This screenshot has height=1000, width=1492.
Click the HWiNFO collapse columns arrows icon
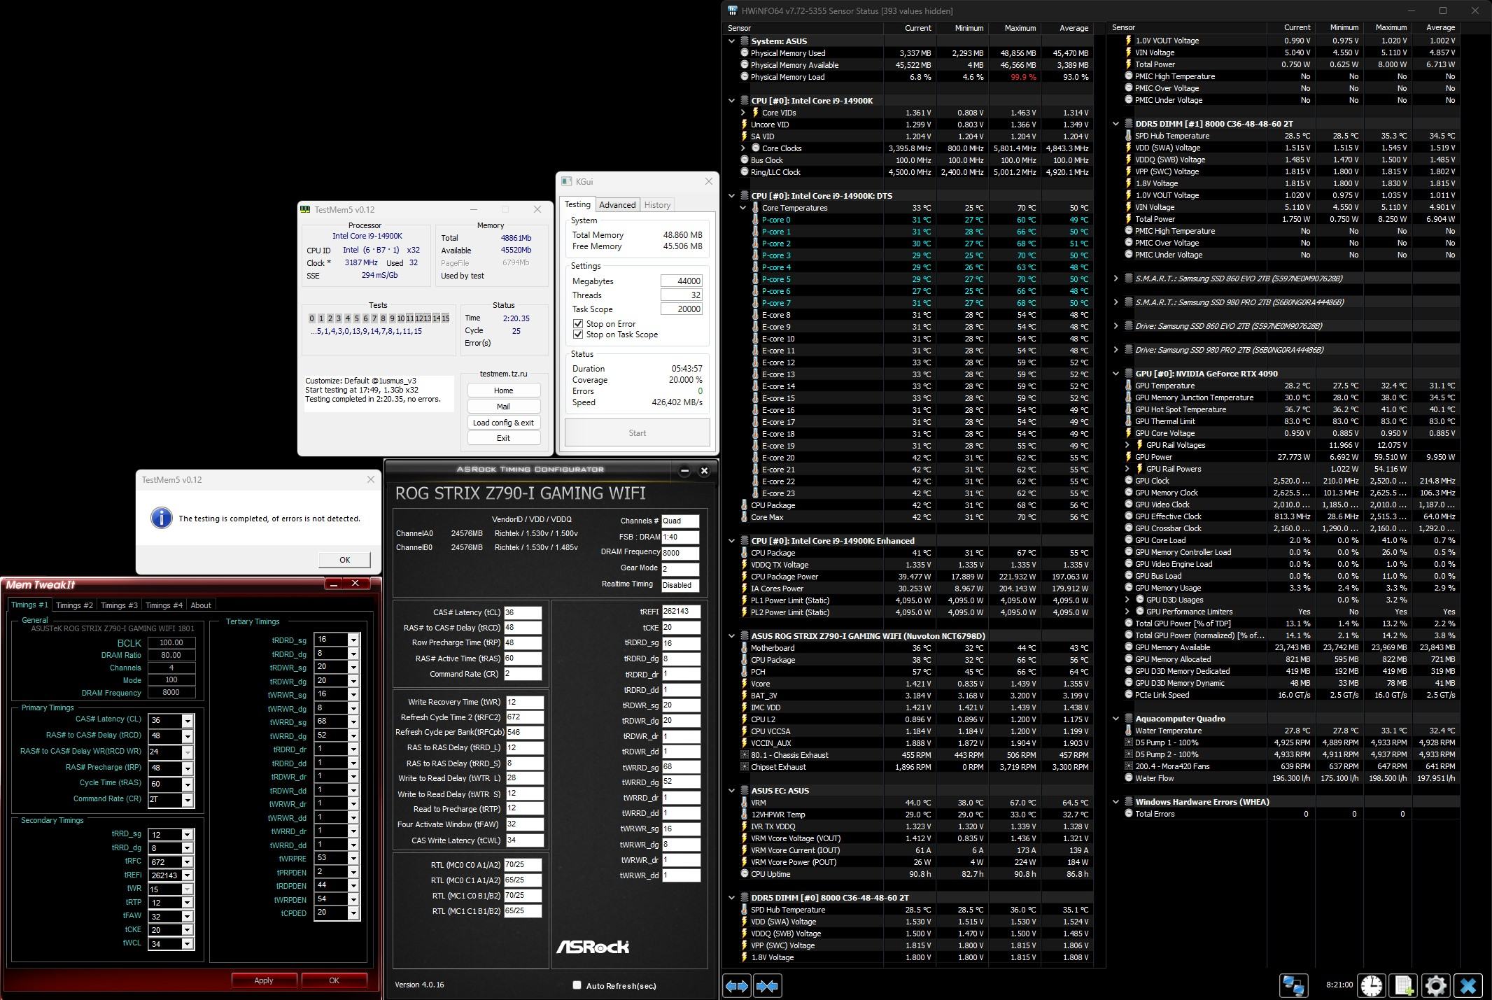click(x=767, y=985)
